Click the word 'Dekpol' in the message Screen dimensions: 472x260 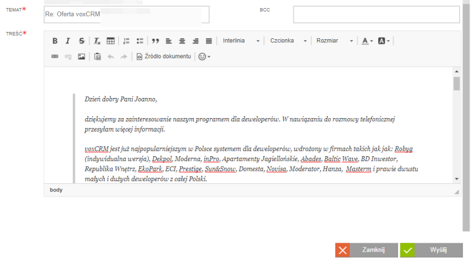pyautogui.click(x=162, y=158)
